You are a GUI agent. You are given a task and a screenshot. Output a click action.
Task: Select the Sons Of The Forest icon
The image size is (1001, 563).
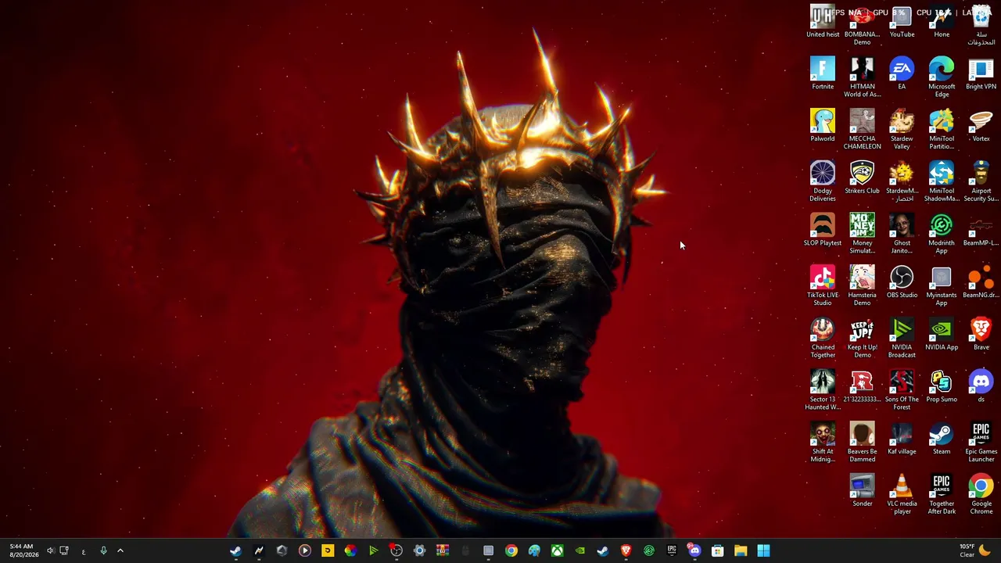(x=902, y=391)
